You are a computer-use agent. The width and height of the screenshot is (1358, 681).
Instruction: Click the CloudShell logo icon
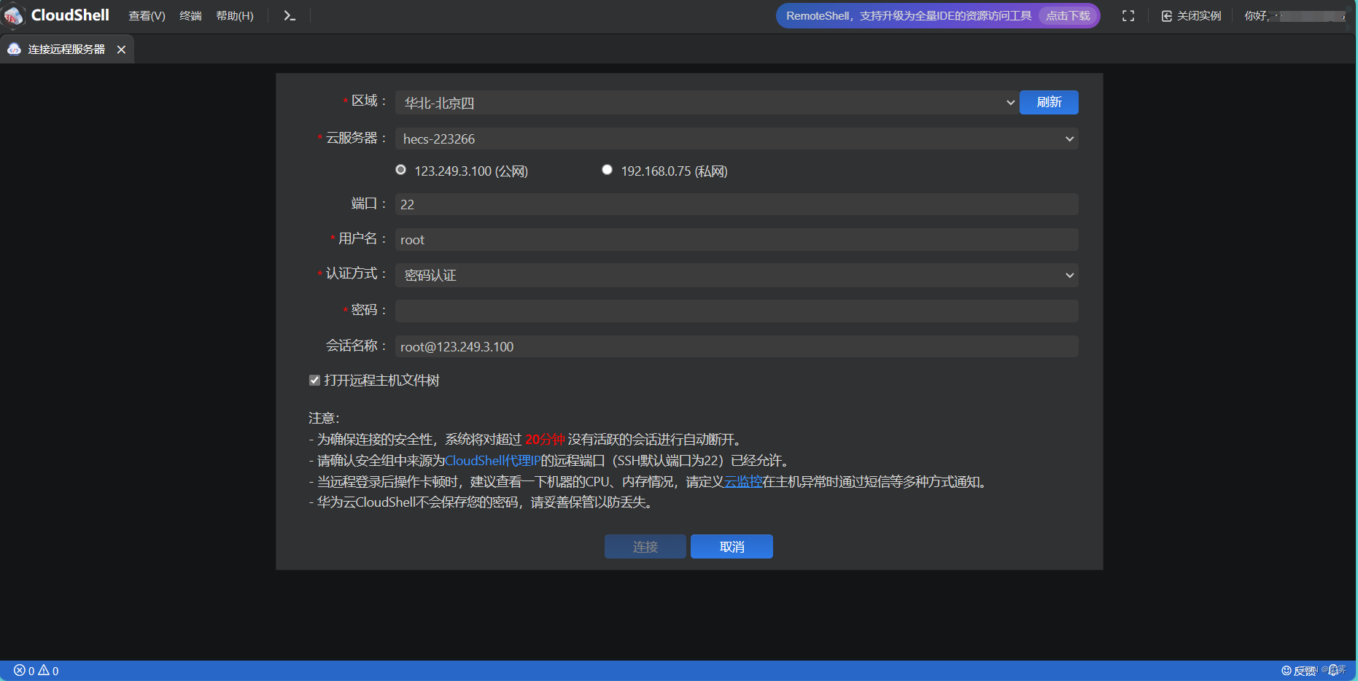[13, 15]
